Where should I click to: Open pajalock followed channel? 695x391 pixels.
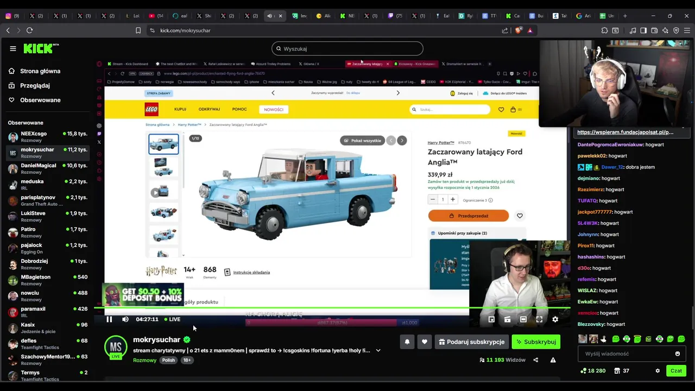coord(47,248)
